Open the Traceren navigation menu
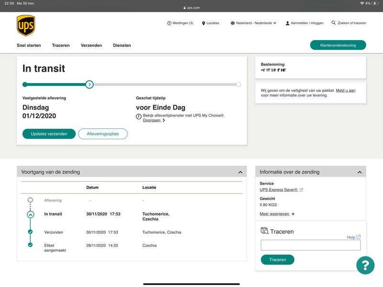 [x=61, y=45]
